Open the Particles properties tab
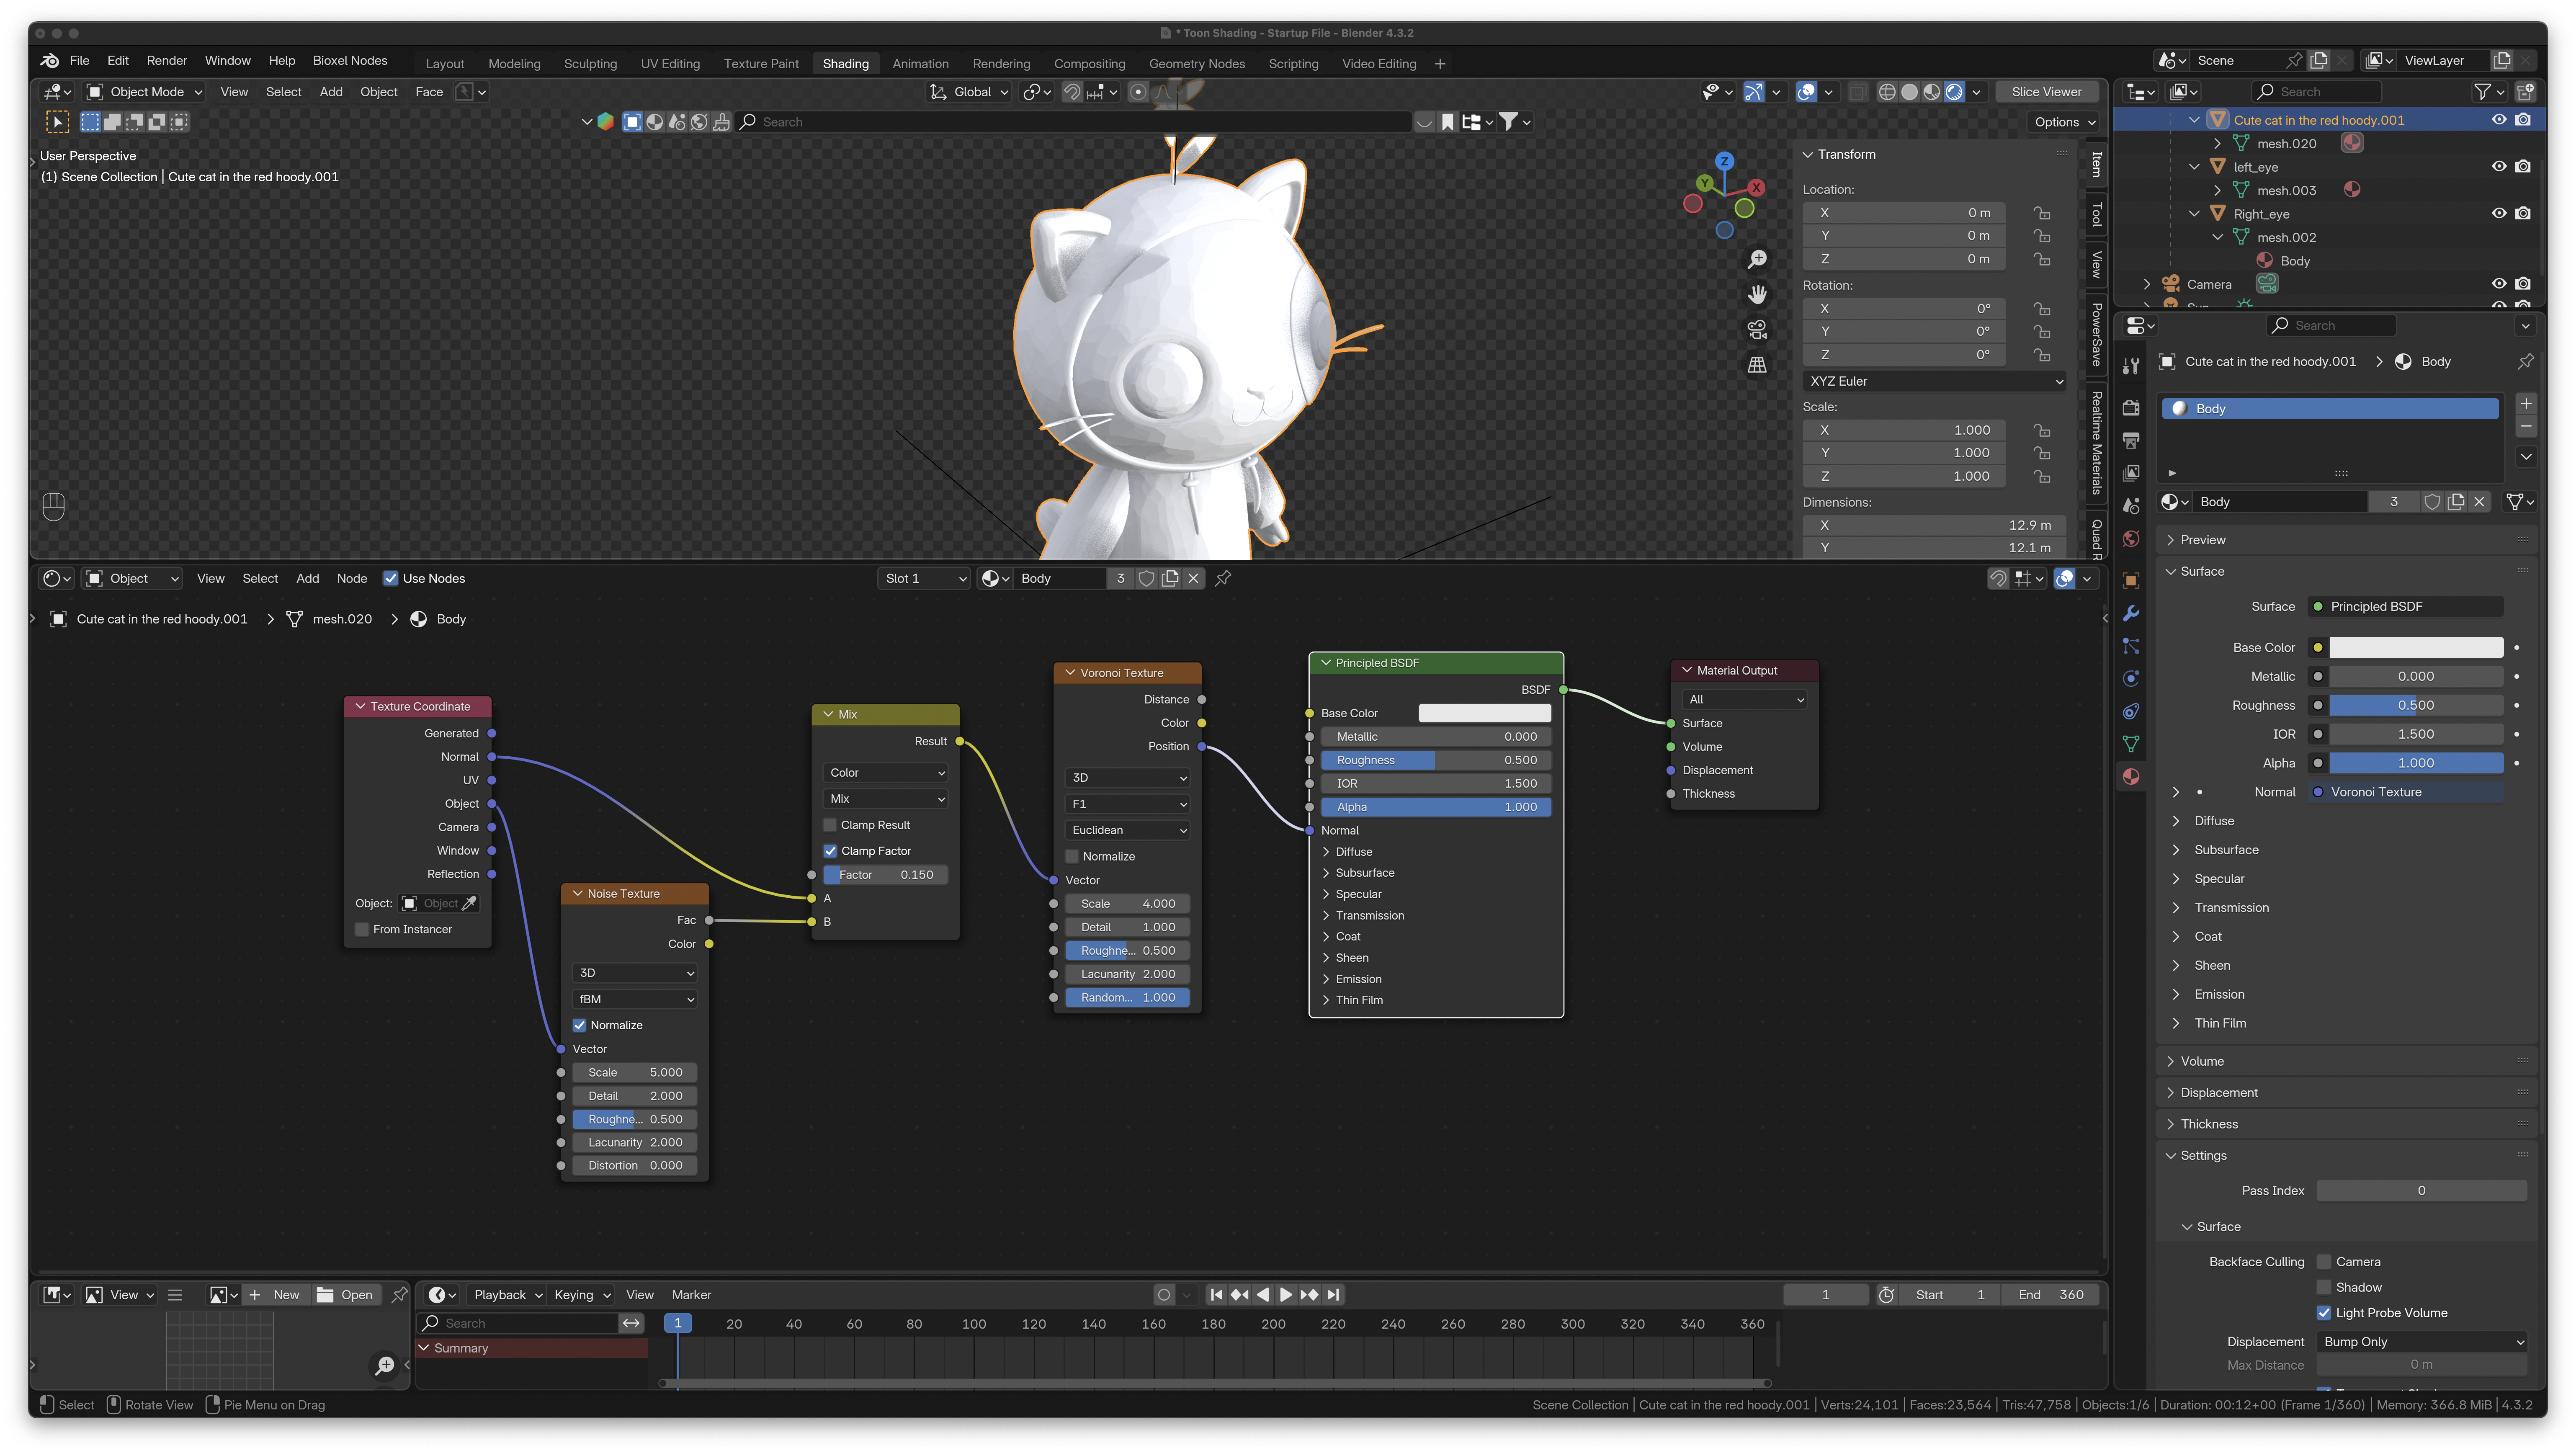 pos(2131,647)
